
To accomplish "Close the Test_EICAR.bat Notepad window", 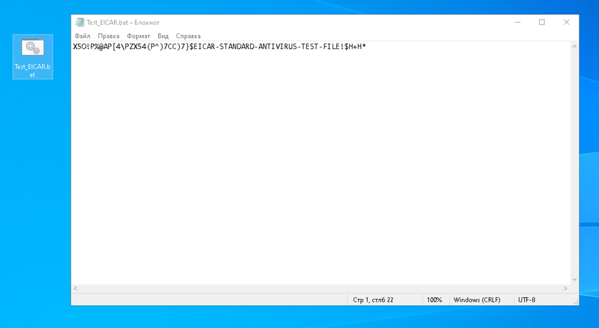I will [566, 22].
